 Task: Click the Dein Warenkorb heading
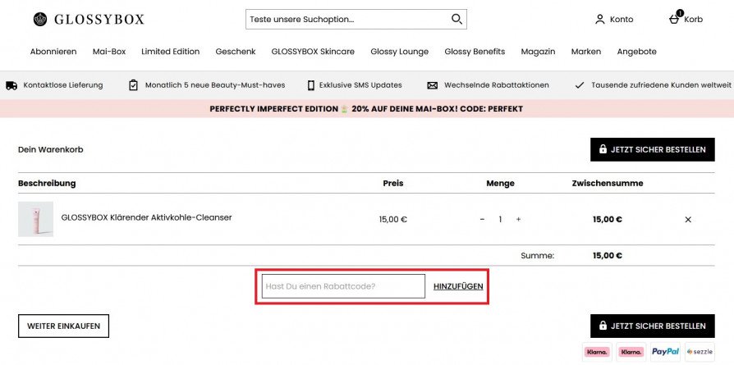(51, 150)
